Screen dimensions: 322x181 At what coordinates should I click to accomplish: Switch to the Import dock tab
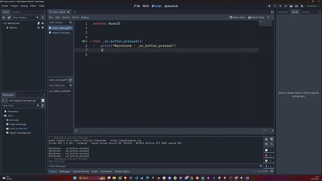pos(17,12)
